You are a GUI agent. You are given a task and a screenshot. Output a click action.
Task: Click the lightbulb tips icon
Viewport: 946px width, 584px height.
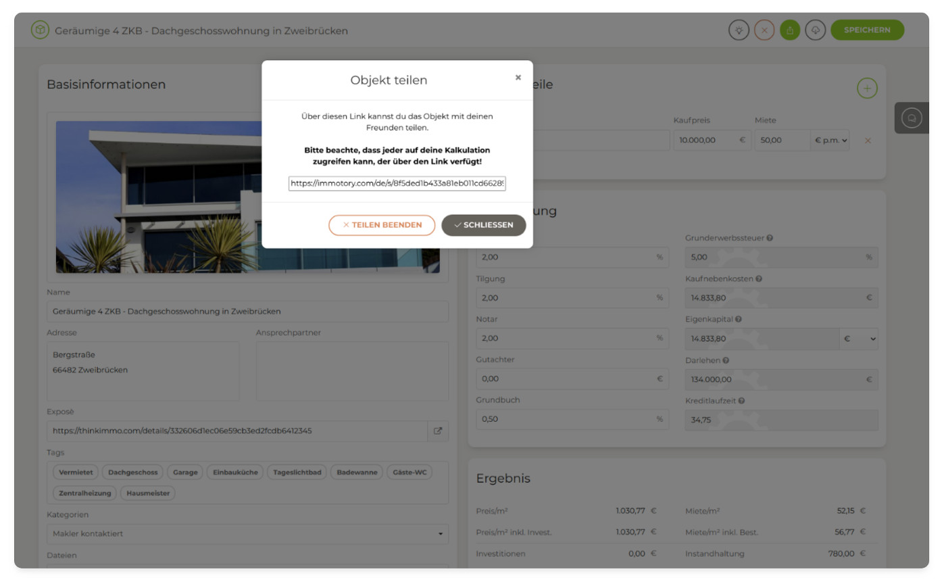739,30
